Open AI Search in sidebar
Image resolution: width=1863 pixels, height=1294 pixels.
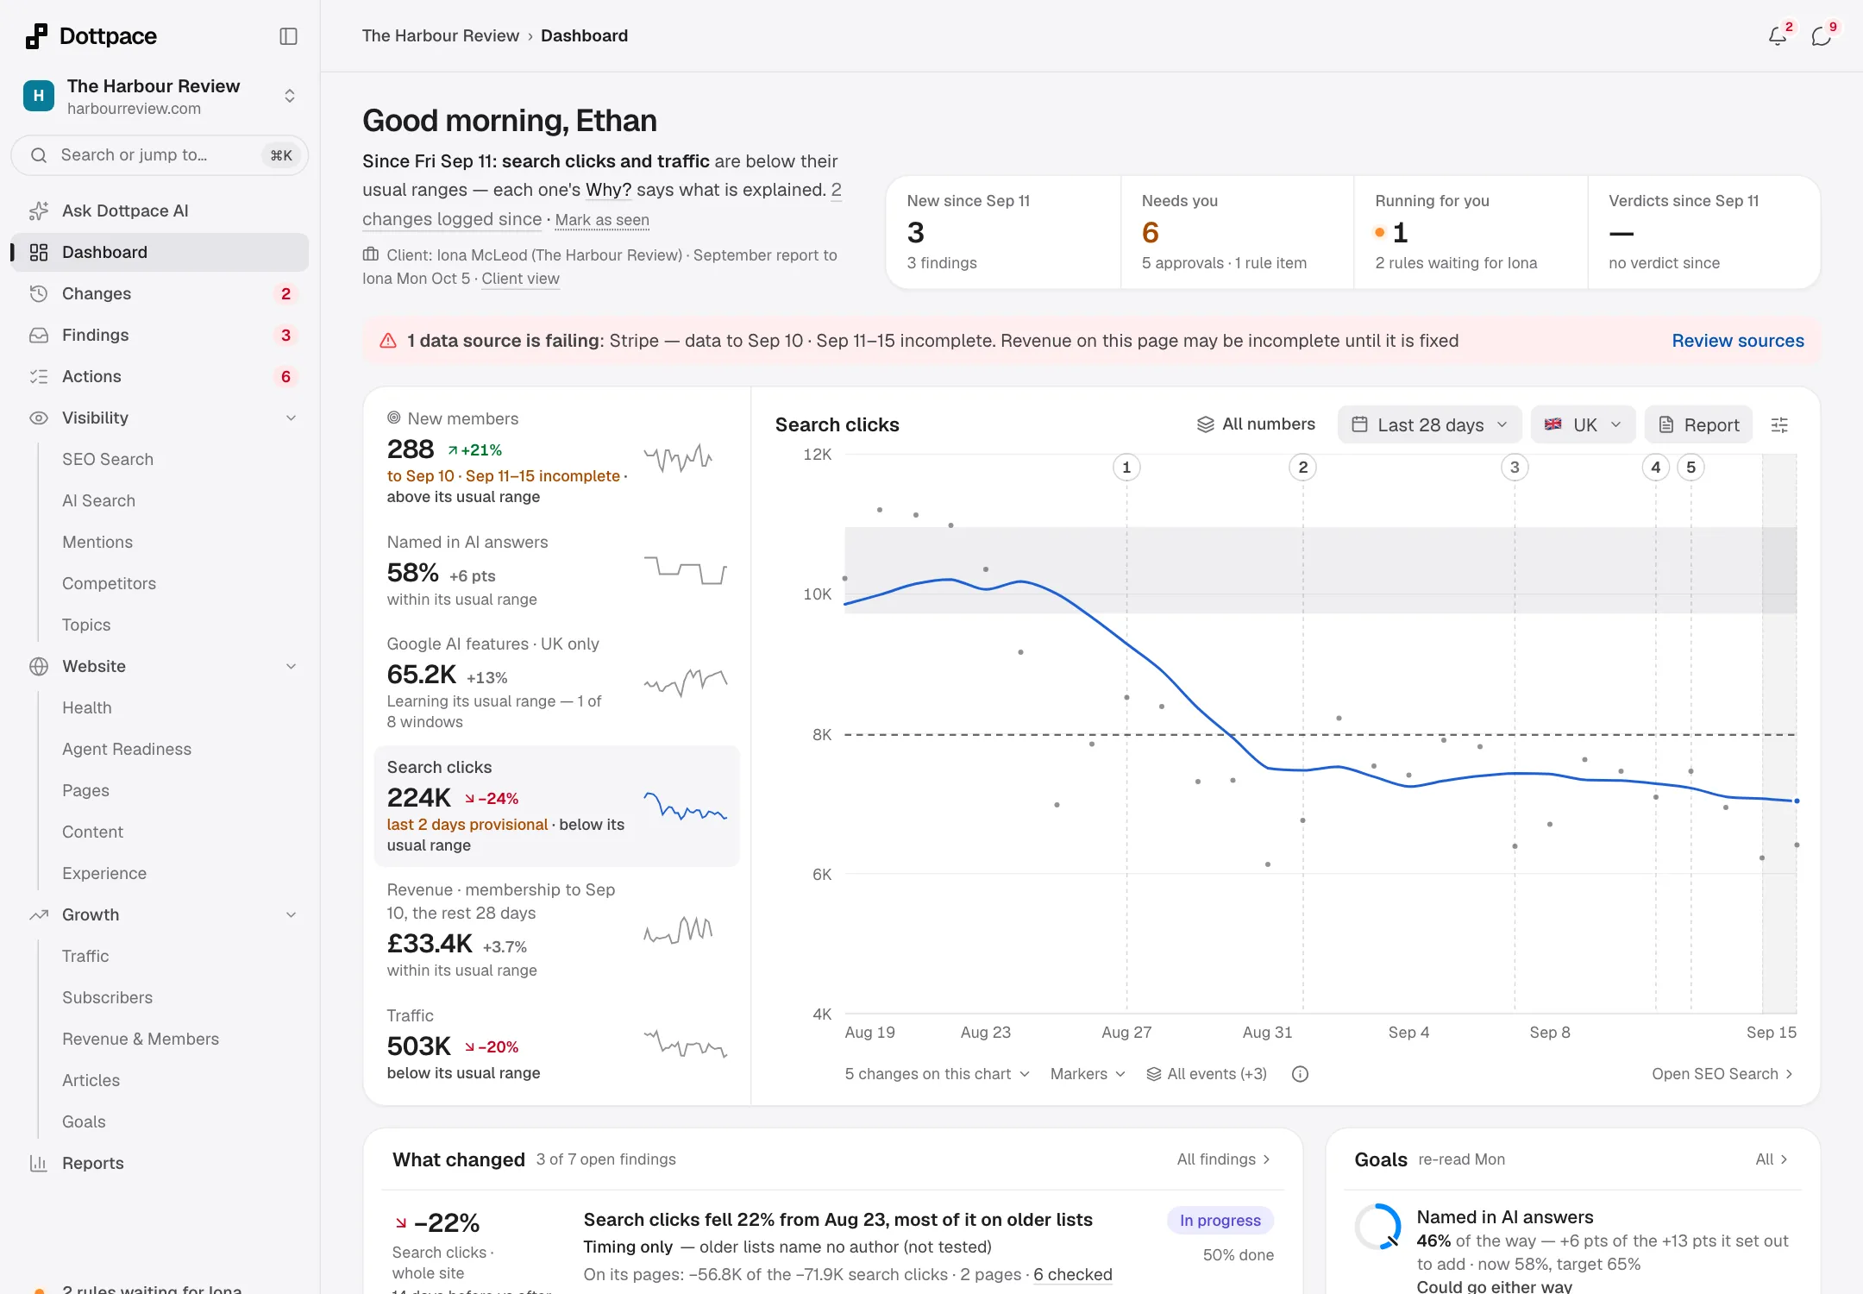[x=98, y=500]
